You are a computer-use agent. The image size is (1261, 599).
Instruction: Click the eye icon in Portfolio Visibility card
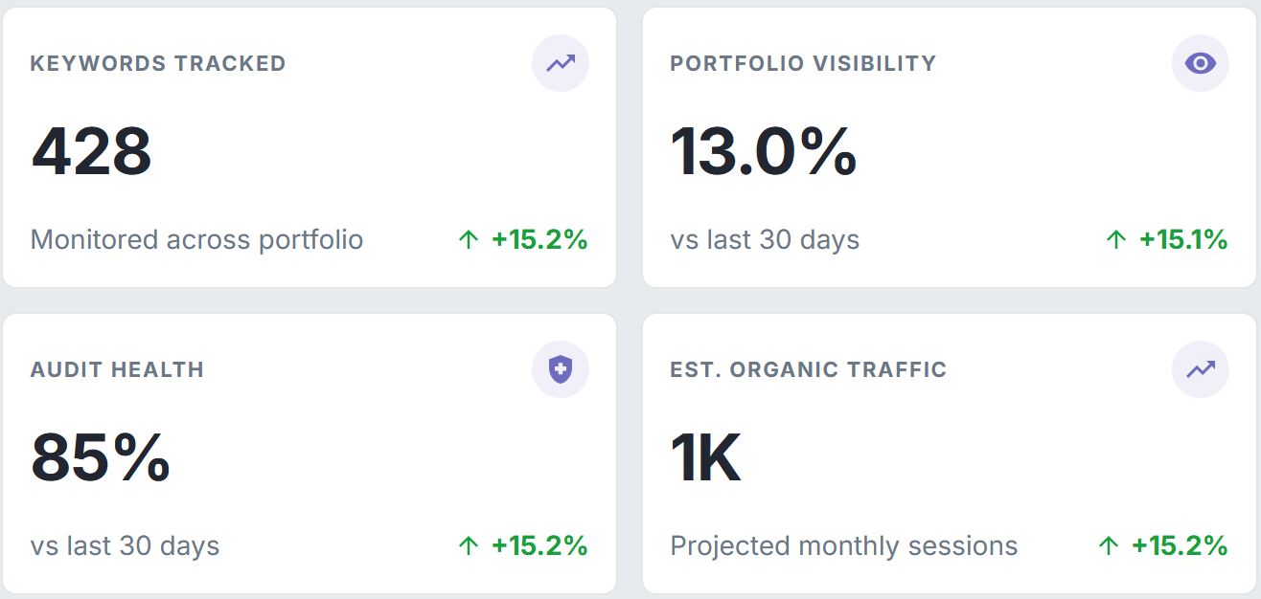pos(1200,64)
